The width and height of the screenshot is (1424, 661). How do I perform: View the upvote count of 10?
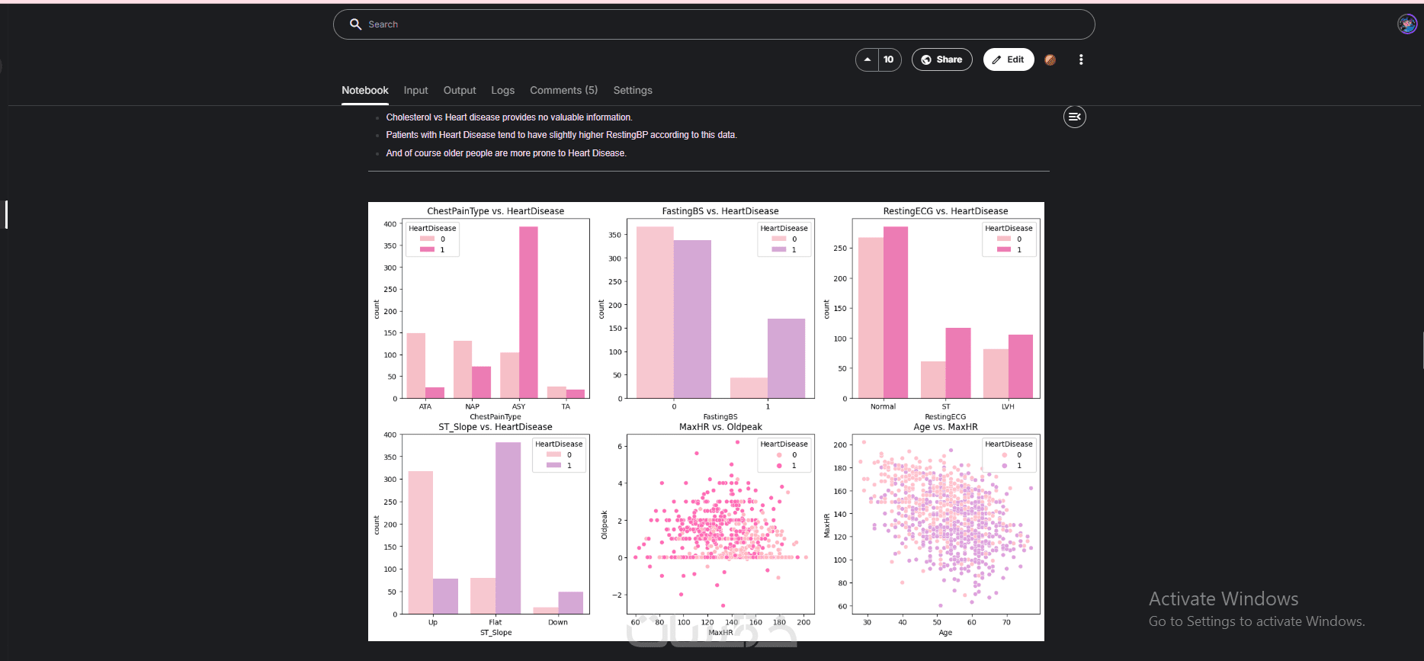pyautogui.click(x=889, y=59)
